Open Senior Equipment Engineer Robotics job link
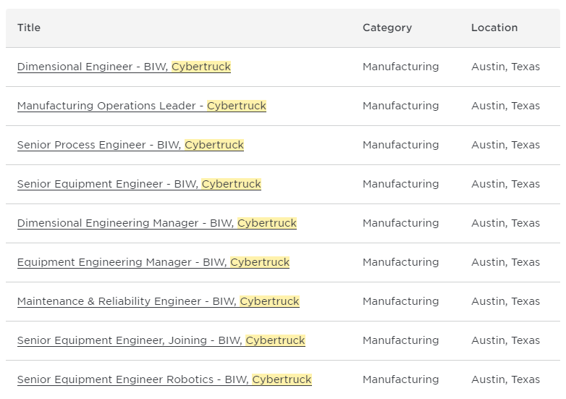This screenshot has height=399, width=566. pyautogui.click(x=164, y=379)
